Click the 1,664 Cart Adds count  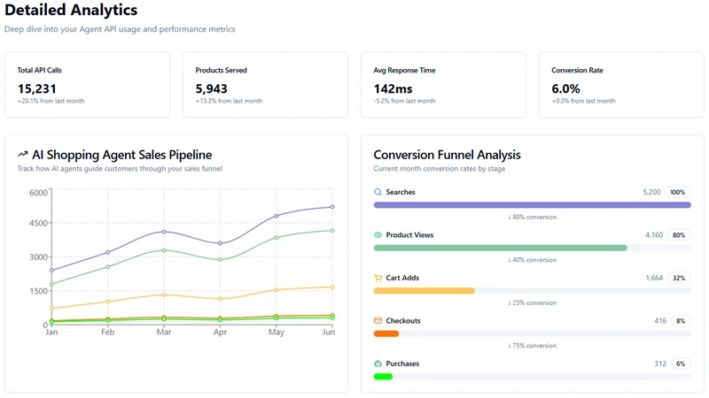pos(654,278)
